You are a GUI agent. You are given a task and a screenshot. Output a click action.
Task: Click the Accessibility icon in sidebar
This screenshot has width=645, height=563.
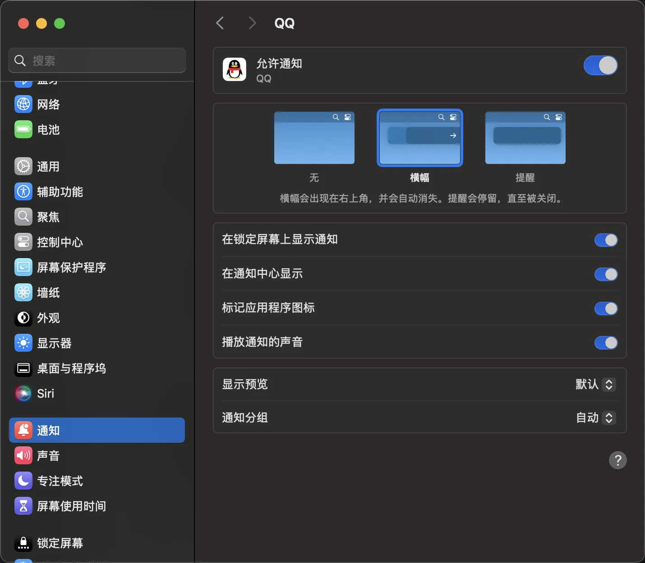pyautogui.click(x=23, y=192)
